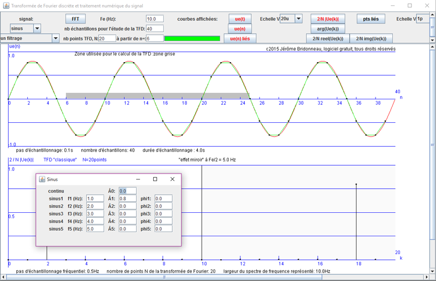Close the Sinus dialog window
Image resolution: width=436 pixels, height=281 pixels.
tap(172, 179)
